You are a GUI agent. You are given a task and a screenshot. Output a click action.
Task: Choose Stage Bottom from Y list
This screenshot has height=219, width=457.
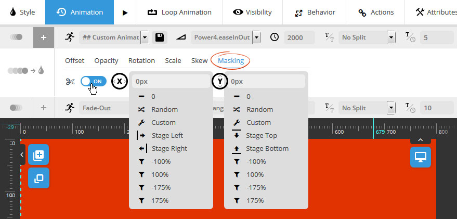(267, 148)
